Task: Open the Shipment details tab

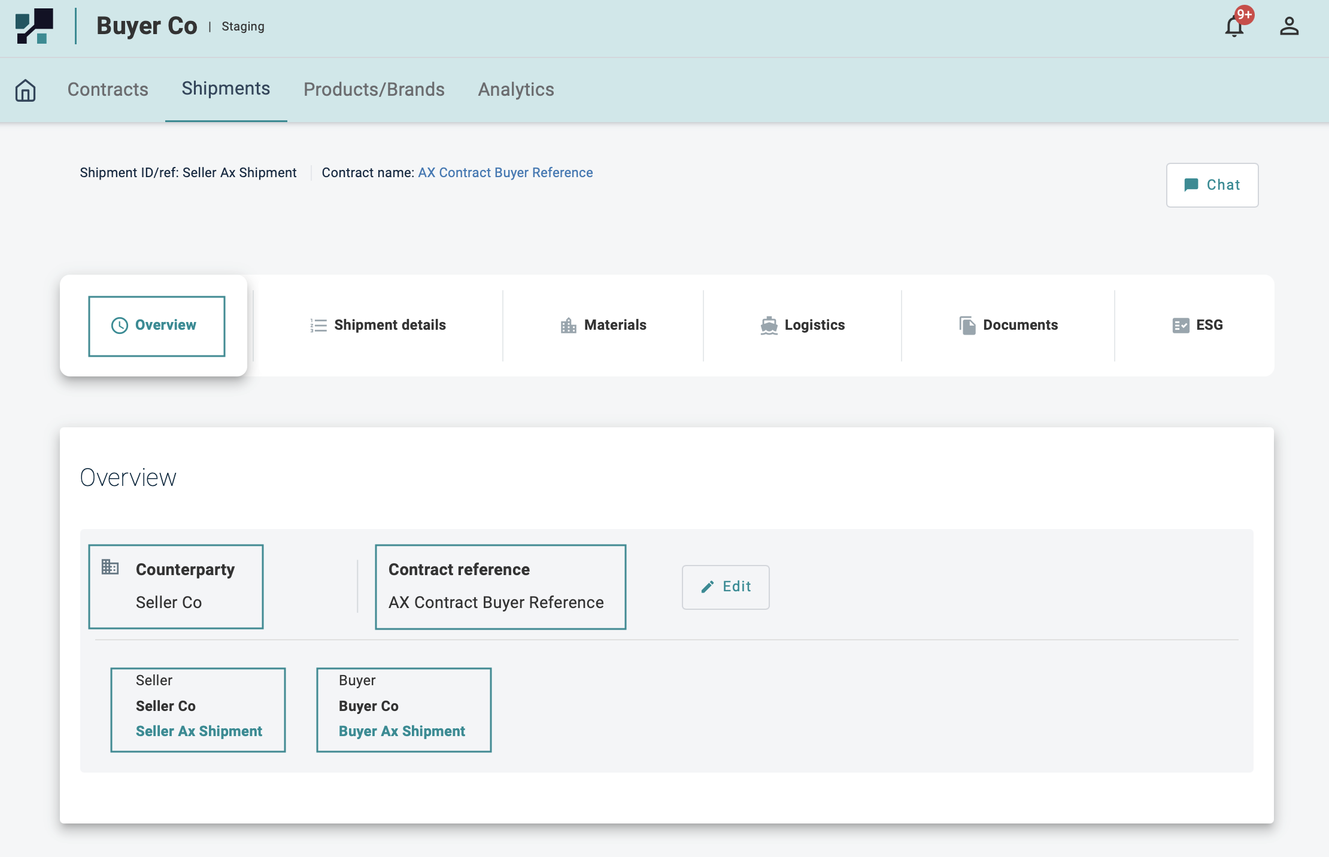Action: coord(378,325)
